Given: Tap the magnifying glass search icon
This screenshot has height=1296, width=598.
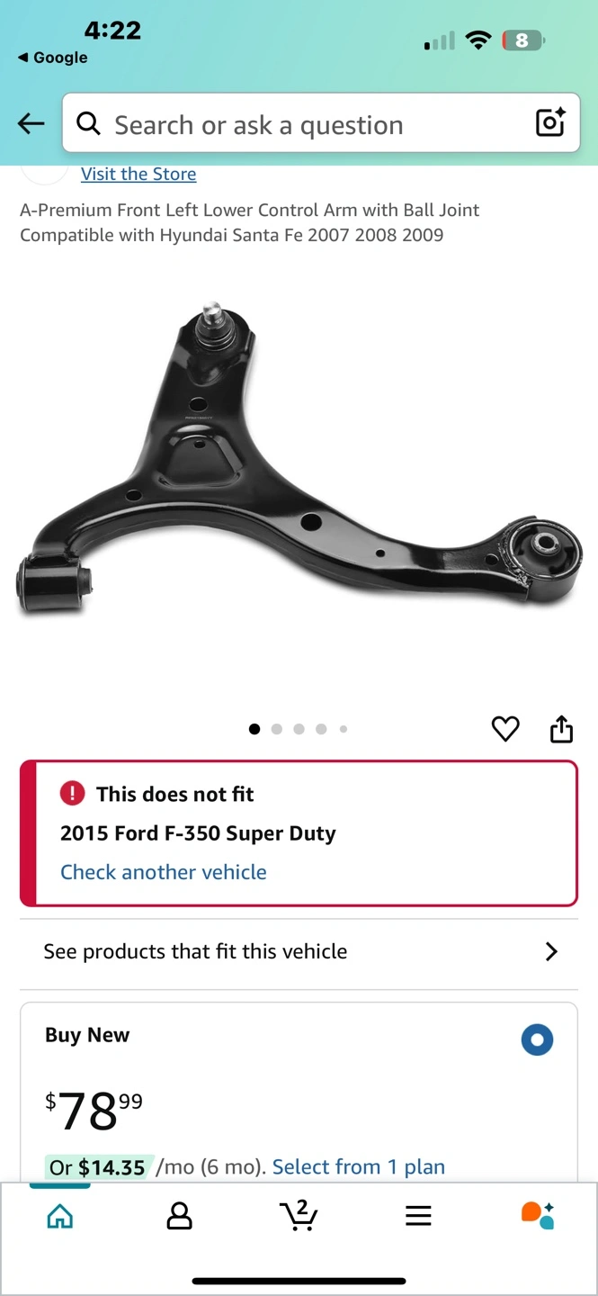Looking at the screenshot, I should pos(88,123).
